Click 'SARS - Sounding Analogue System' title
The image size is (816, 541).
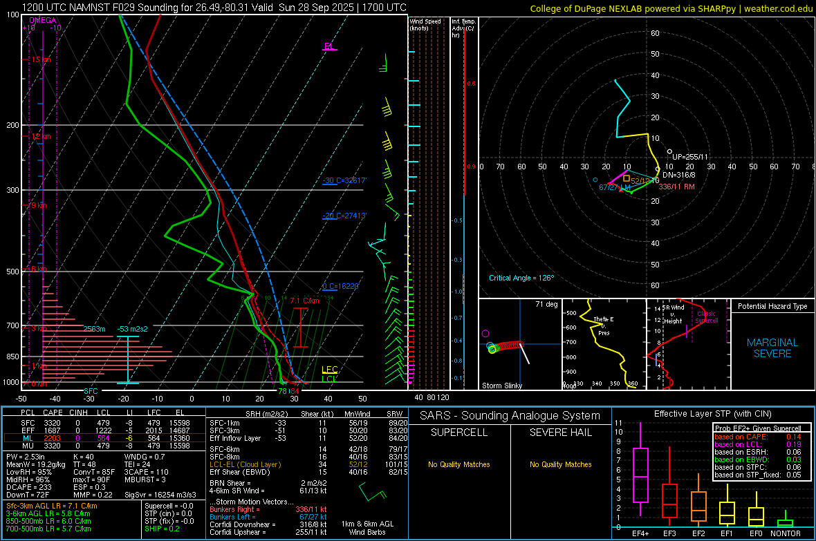[x=510, y=416]
